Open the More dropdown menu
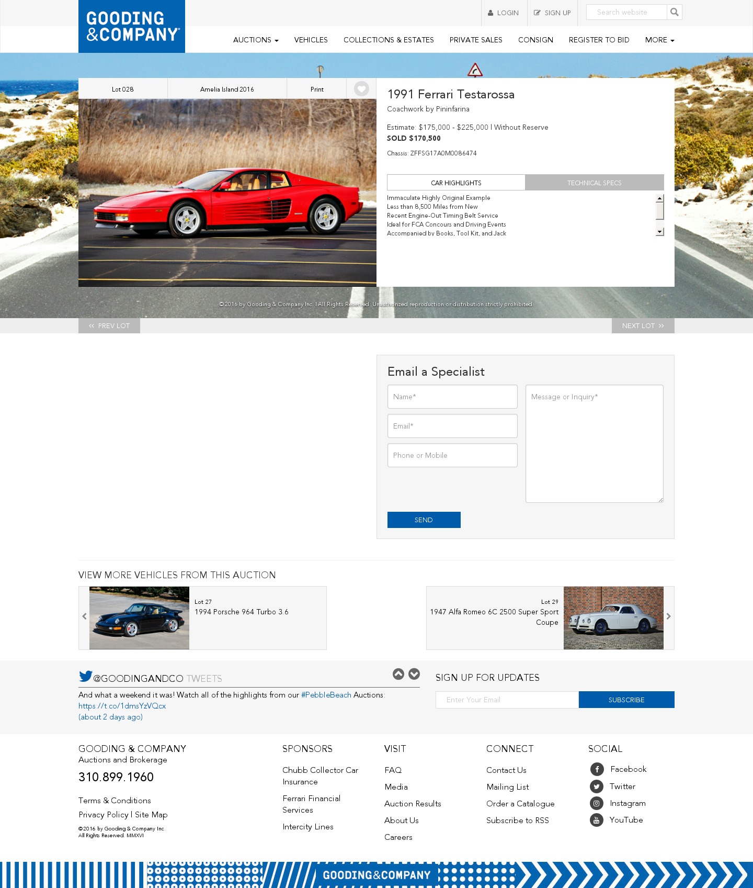The width and height of the screenshot is (753, 888). coord(659,40)
